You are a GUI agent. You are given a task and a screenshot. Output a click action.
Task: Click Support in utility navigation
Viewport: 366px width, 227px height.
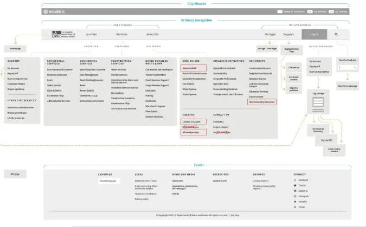[288, 34]
